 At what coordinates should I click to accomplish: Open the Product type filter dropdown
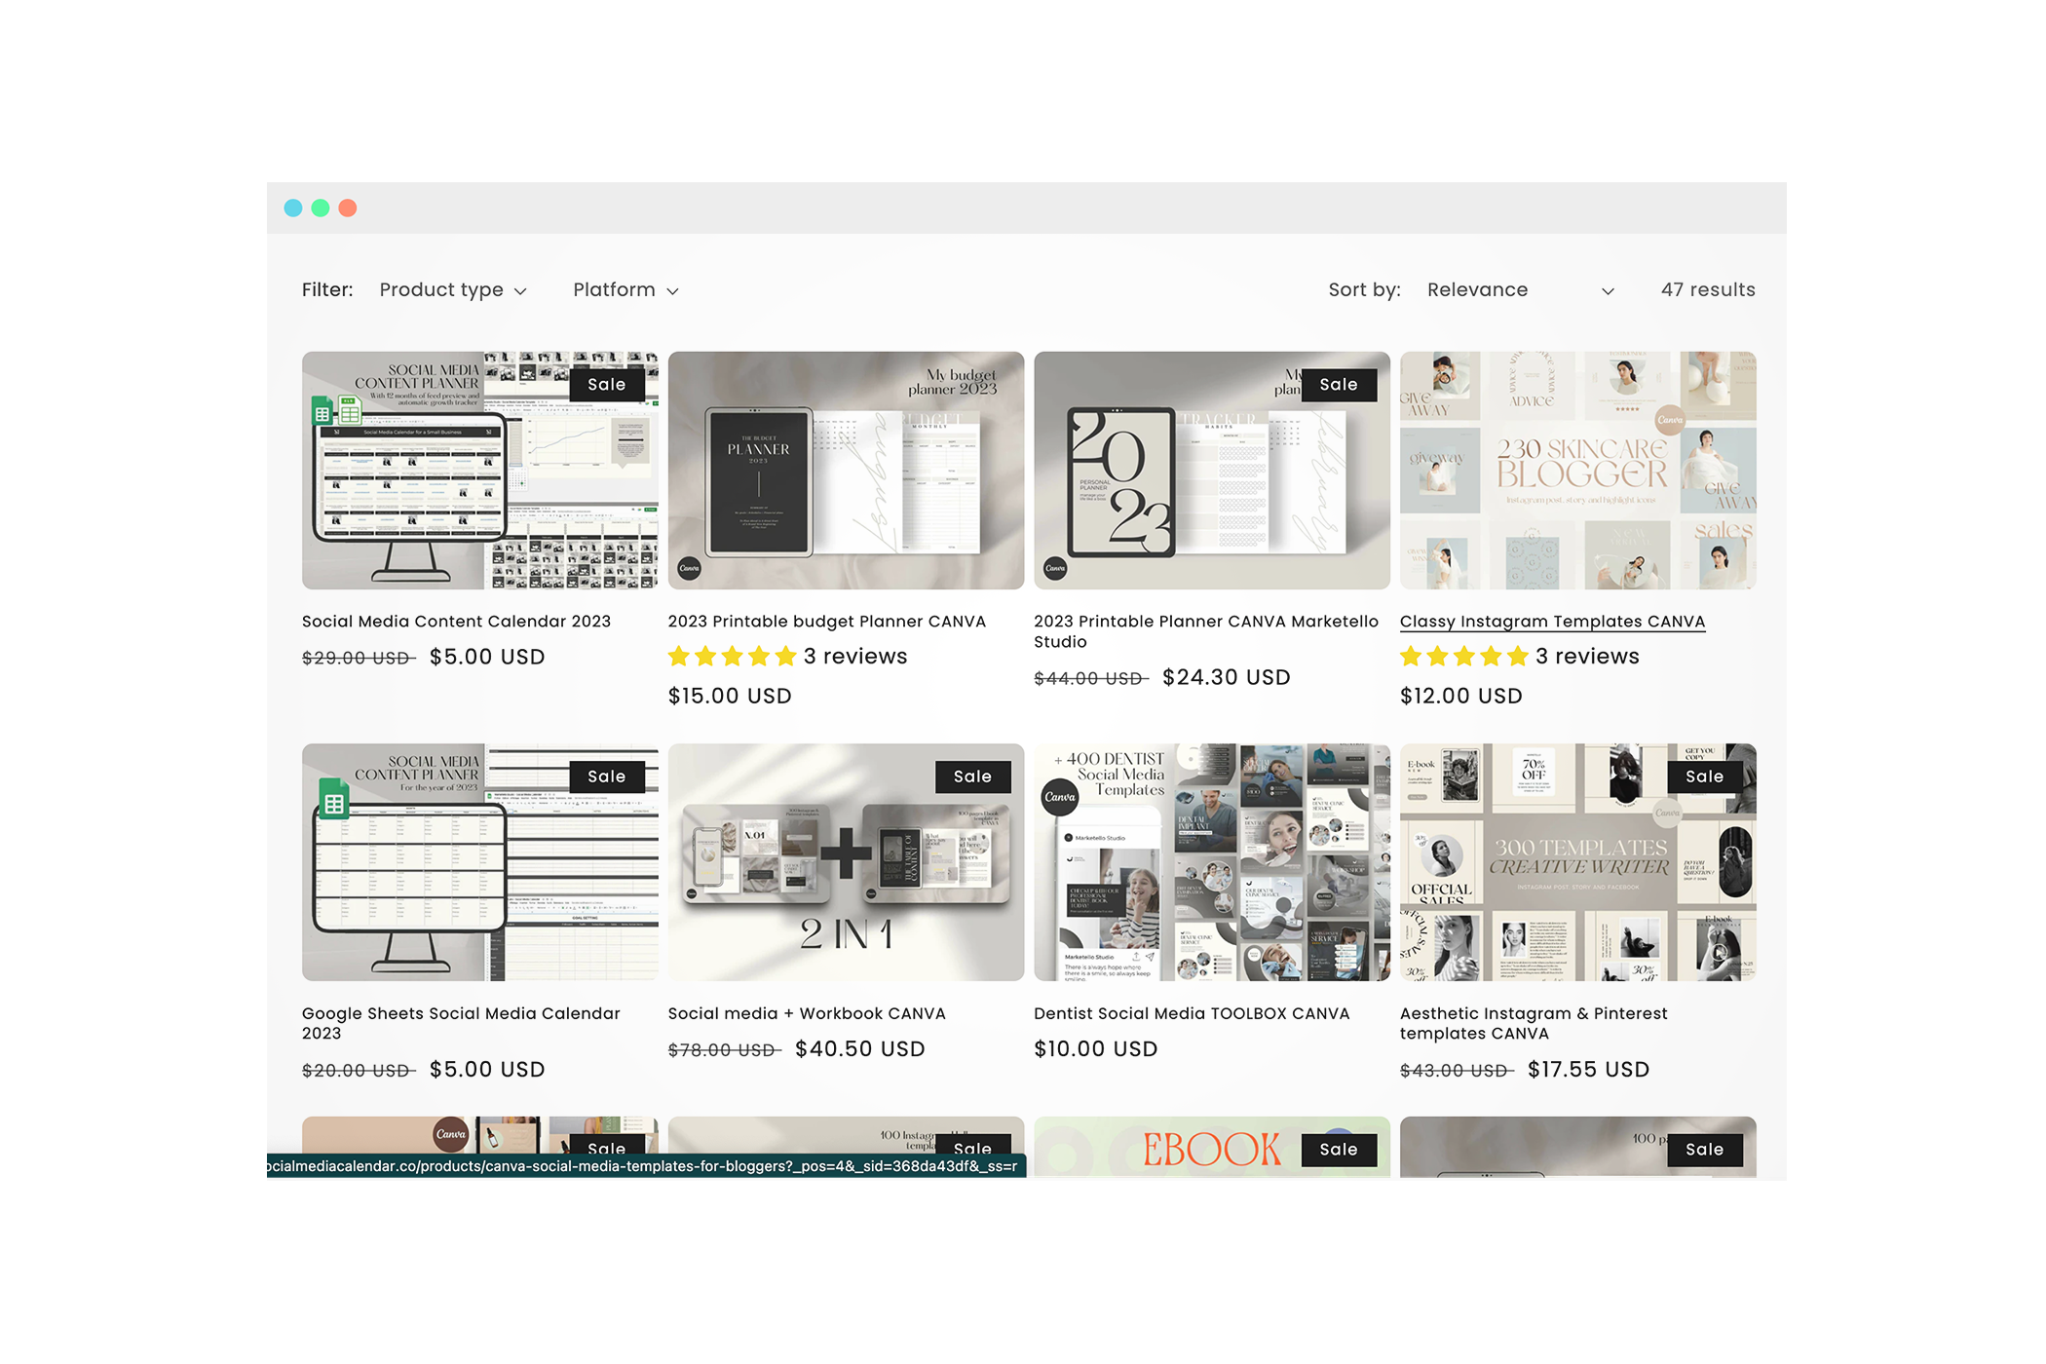(453, 289)
